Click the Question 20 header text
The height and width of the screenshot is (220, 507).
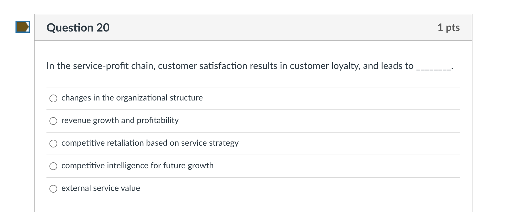[x=78, y=27]
